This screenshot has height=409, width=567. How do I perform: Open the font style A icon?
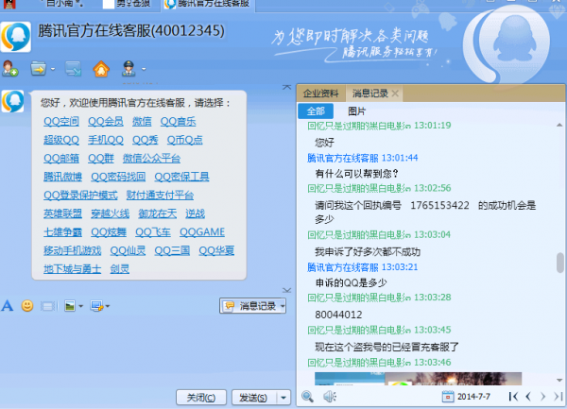click(x=8, y=306)
